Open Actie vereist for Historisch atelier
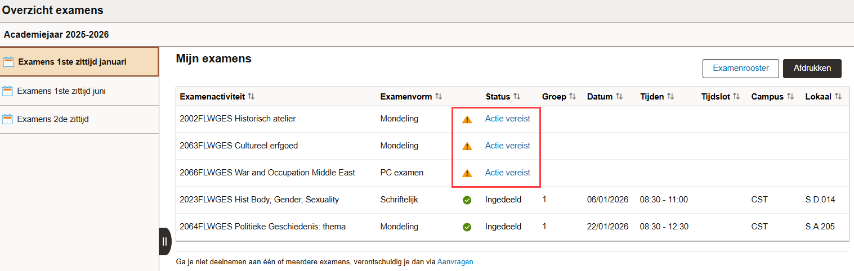This screenshot has height=271, width=854. click(x=507, y=119)
